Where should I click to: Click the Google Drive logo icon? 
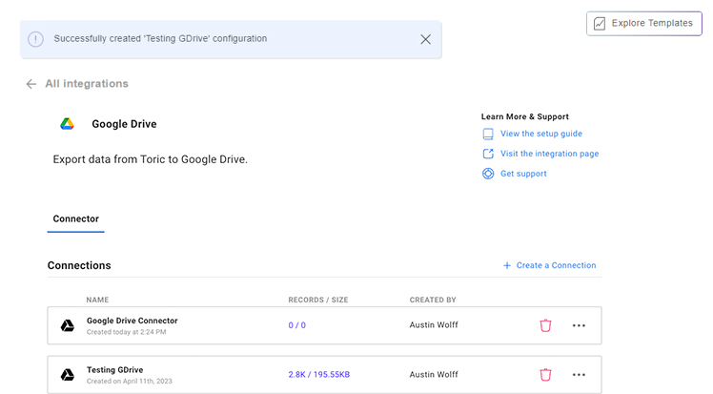68,124
